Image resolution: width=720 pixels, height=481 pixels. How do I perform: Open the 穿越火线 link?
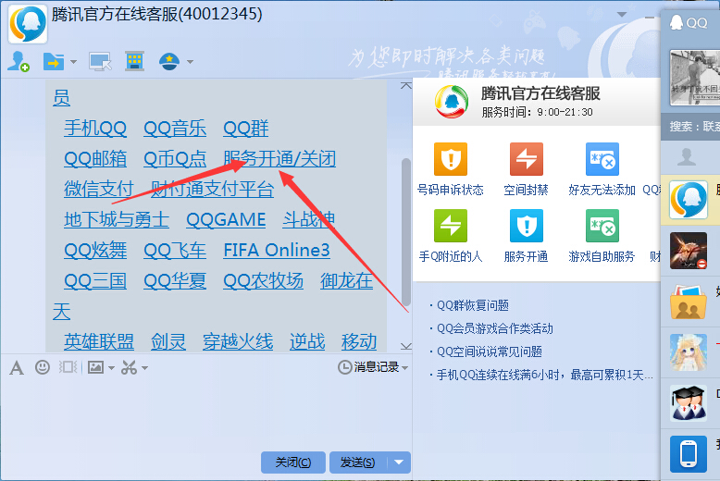238,342
